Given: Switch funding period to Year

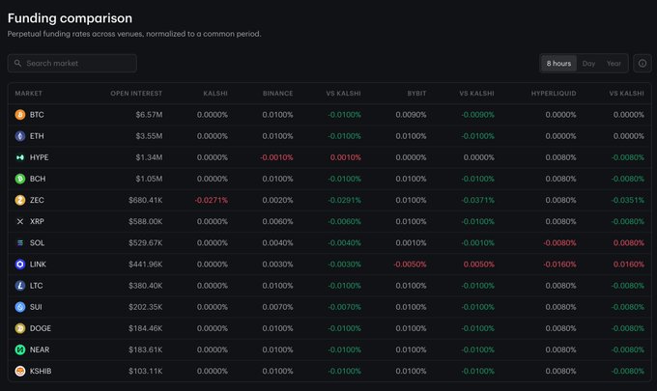Looking at the screenshot, I should click(x=614, y=63).
